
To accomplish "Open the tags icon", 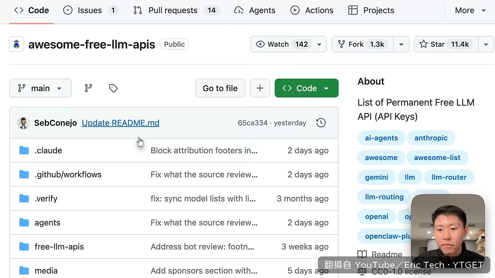I will (x=113, y=88).
